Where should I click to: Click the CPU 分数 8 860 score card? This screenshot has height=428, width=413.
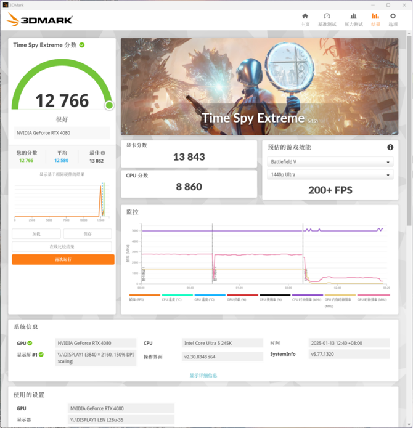(x=189, y=184)
